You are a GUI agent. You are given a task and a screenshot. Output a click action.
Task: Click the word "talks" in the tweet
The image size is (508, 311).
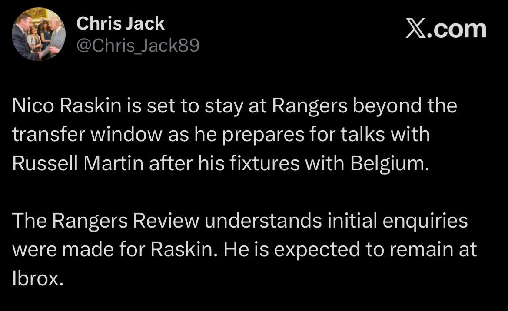(363, 135)
